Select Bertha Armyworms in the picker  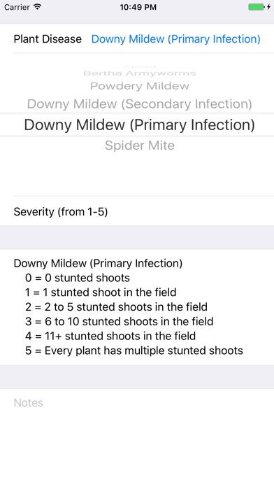click(x=140, y=73)
